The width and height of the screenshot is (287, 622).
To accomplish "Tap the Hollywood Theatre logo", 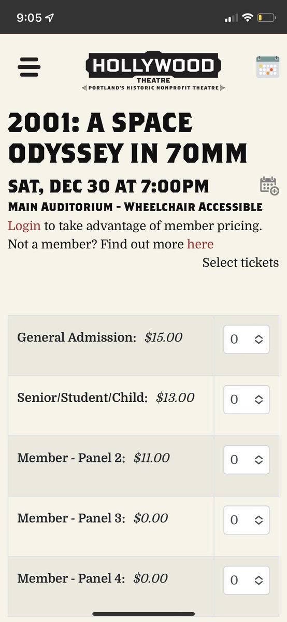I will pyautogui.click(x=154, y=71).
